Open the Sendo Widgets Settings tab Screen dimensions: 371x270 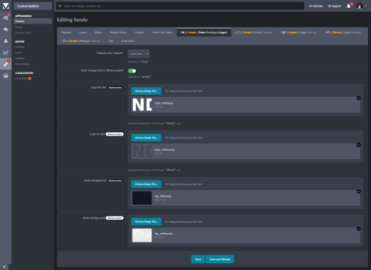coord(81,41)
